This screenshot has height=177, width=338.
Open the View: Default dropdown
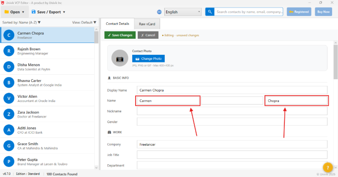[84, 22]
